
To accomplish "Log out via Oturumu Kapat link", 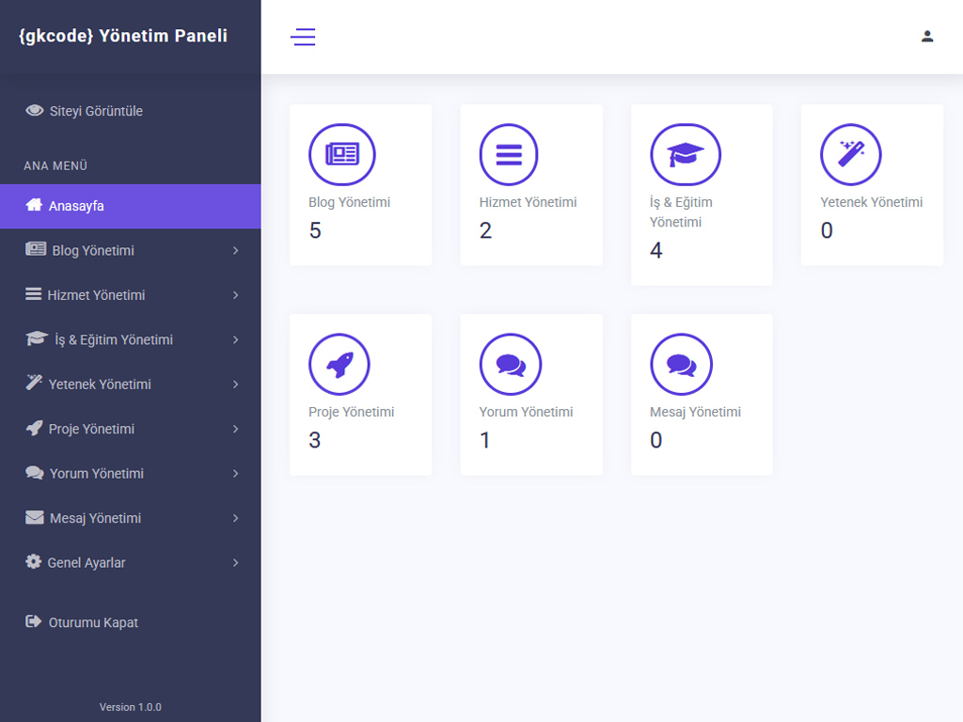I will [x=93, y=622].
